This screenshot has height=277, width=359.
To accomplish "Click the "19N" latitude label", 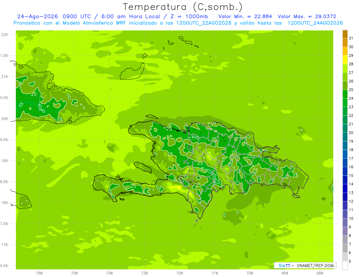I will pyautogui.click(x=4, y=160).
